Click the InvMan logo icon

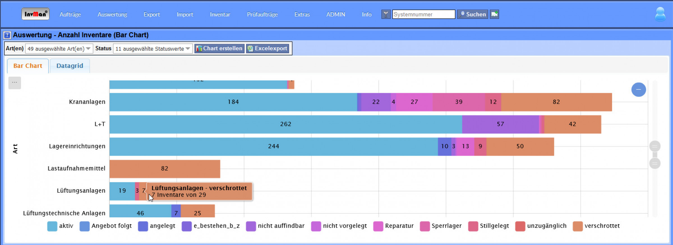click(x=35, y=14)
